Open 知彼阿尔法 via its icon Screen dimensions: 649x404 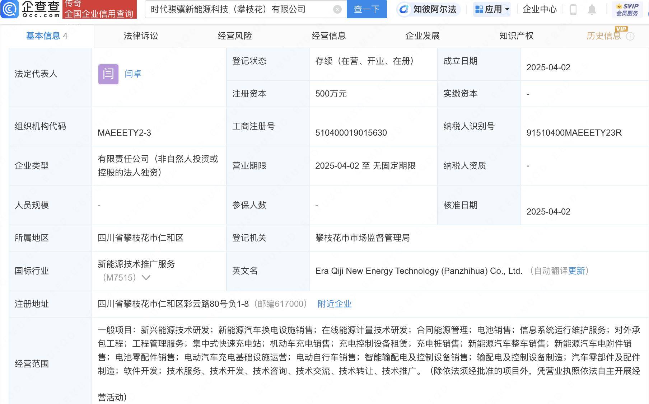[x=403, y=9]
